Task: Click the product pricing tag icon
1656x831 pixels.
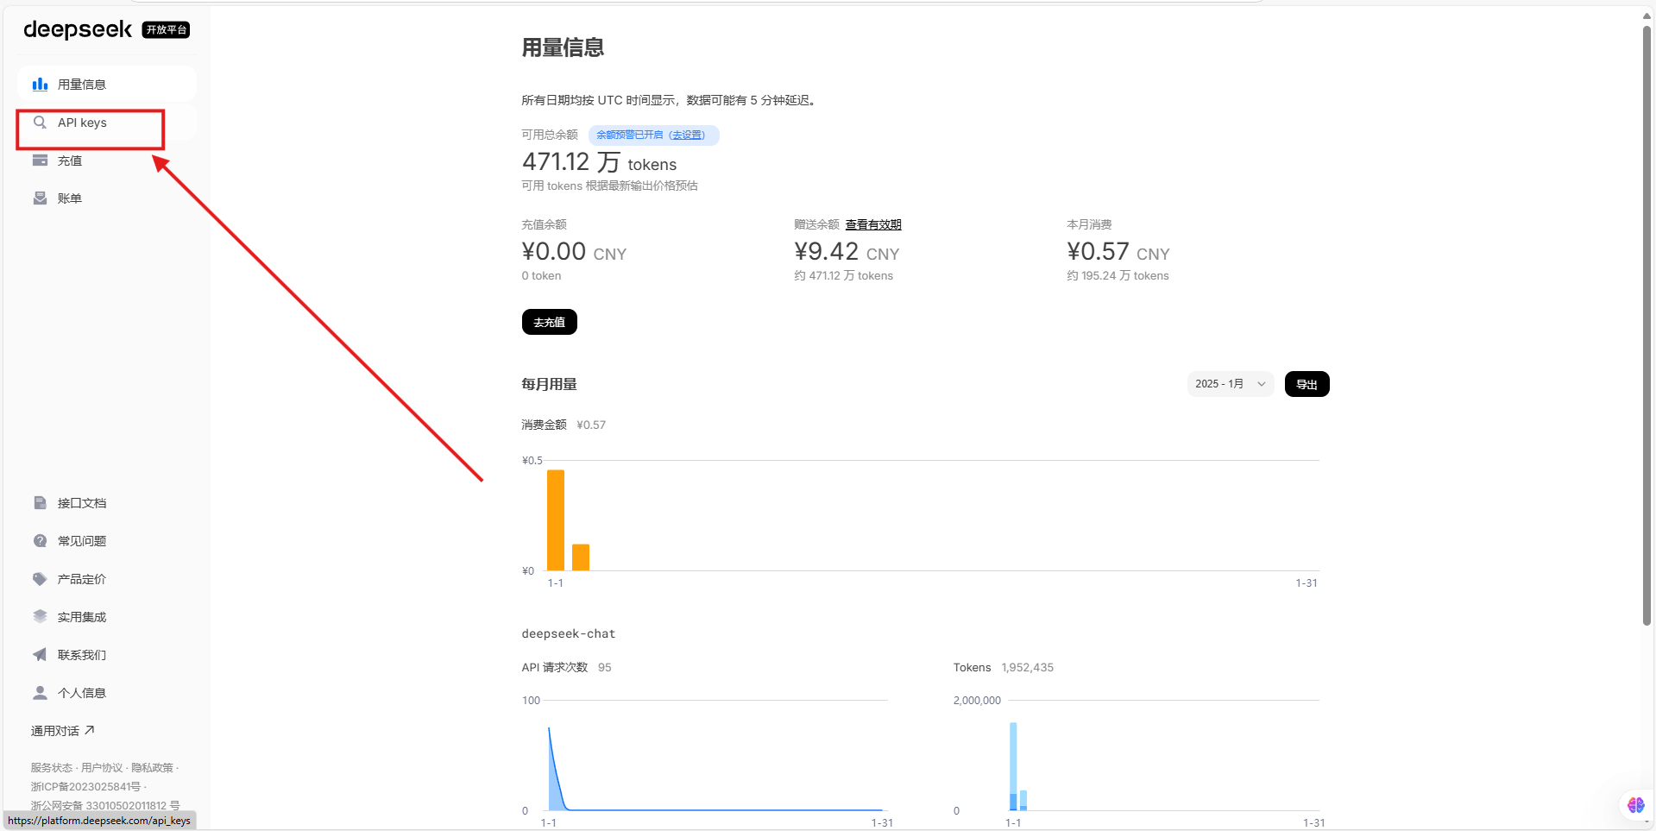Action: point(40,579)
